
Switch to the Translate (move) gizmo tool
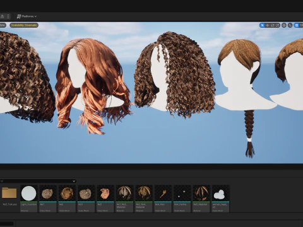(267, 25)
